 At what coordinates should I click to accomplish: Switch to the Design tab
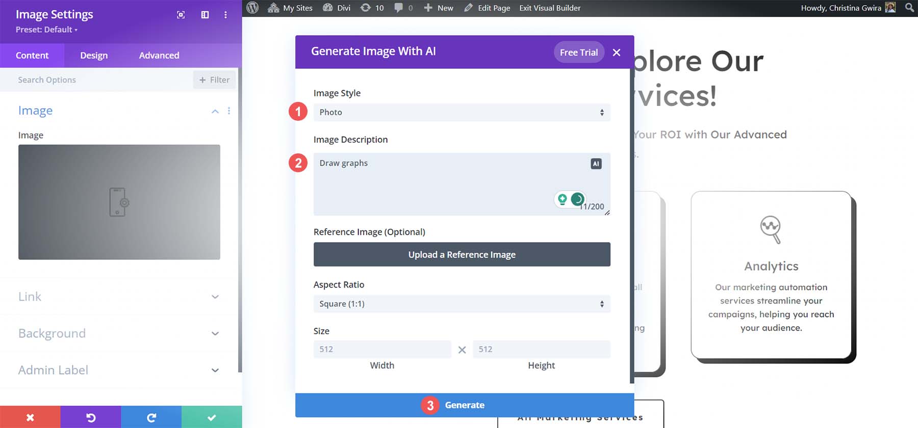[94, 56]
